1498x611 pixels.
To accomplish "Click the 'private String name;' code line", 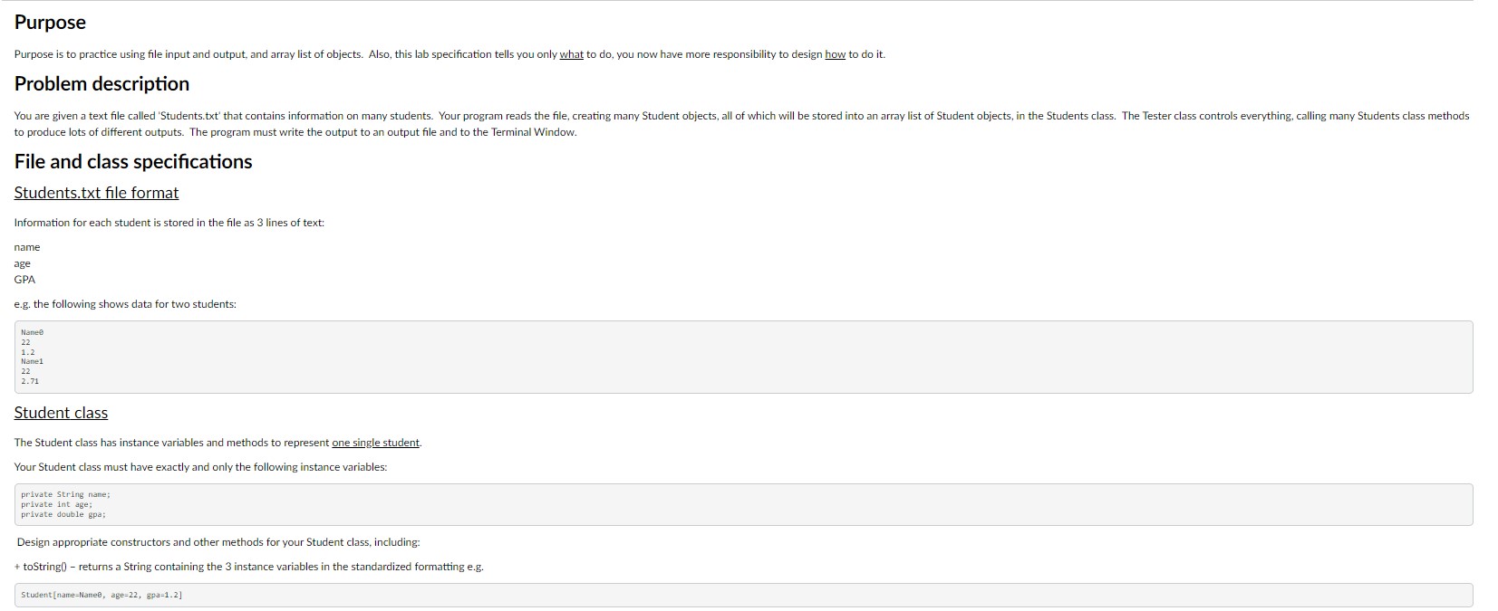I will tap(65, 495).
